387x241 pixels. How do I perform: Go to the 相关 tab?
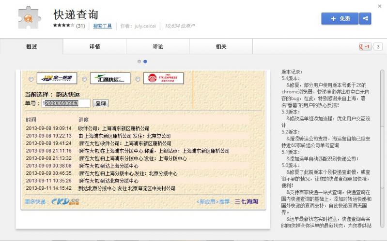(221, 46)
